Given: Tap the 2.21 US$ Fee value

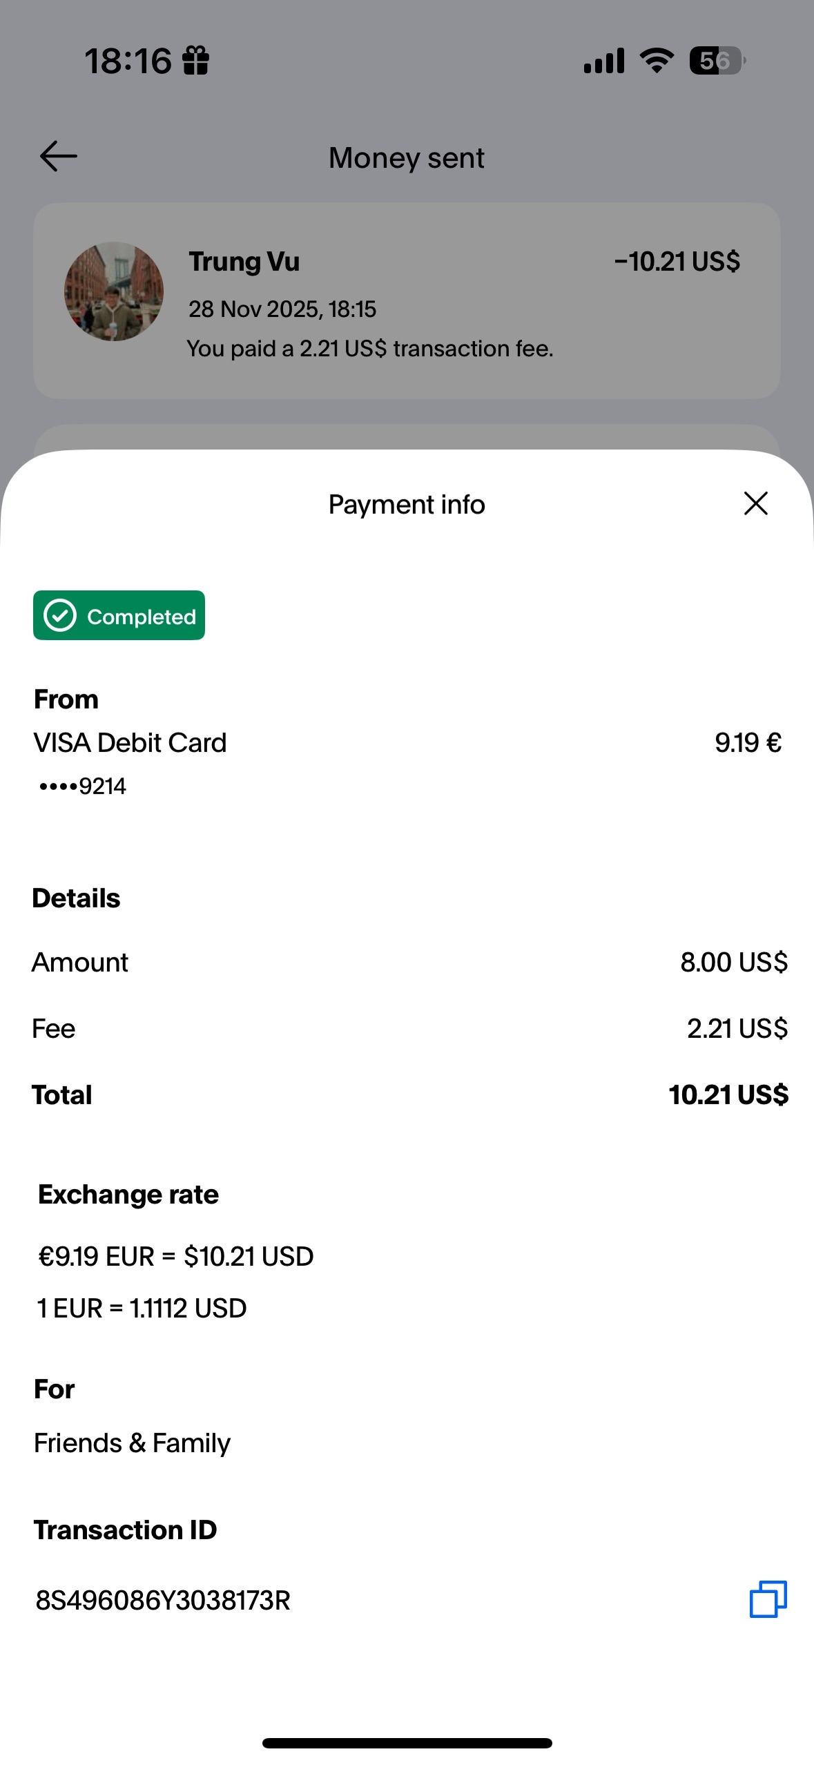Looking at the screenshot, I should (737, 1028).
